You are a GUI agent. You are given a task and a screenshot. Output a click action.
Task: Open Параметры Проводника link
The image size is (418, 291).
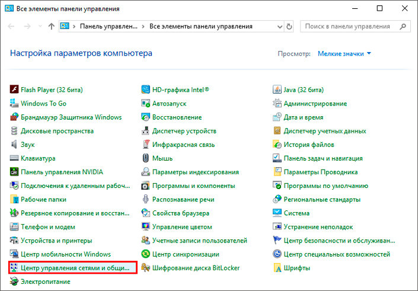pos(321,172)
